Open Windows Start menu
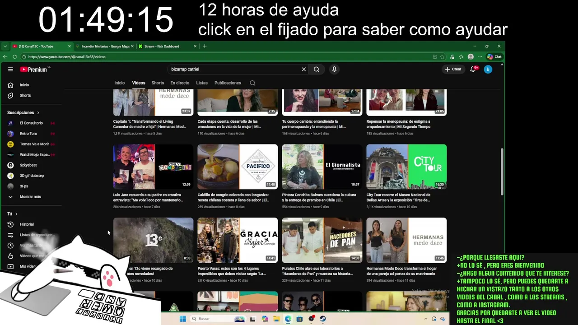This screenshot has height=325, width=578. coord(182,319)
